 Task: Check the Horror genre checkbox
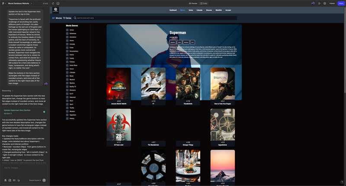(67, 69)
